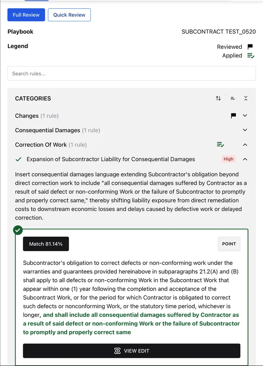Click the VIEW EDIT button

coord(131,350)
